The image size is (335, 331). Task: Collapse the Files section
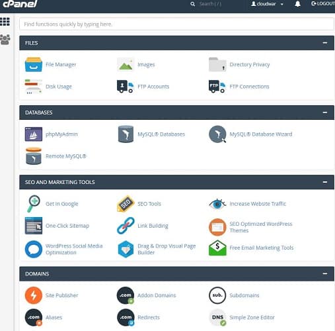pos(325,43)
